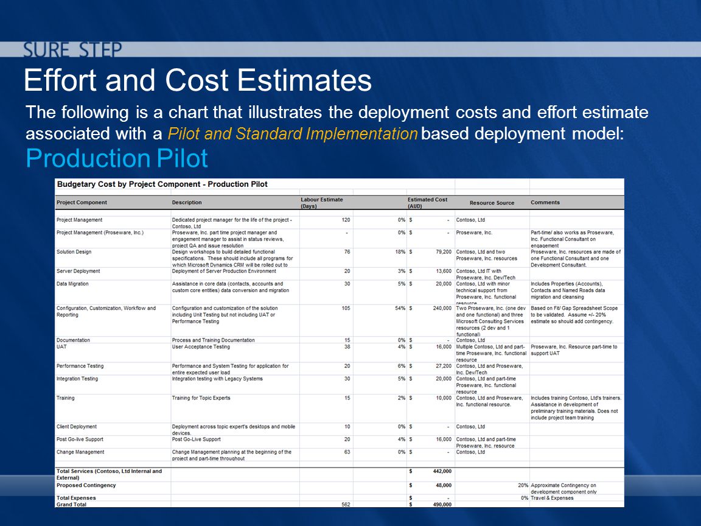
Task: Click the 'Comments' column header
Action: click(x=545, y=203)
